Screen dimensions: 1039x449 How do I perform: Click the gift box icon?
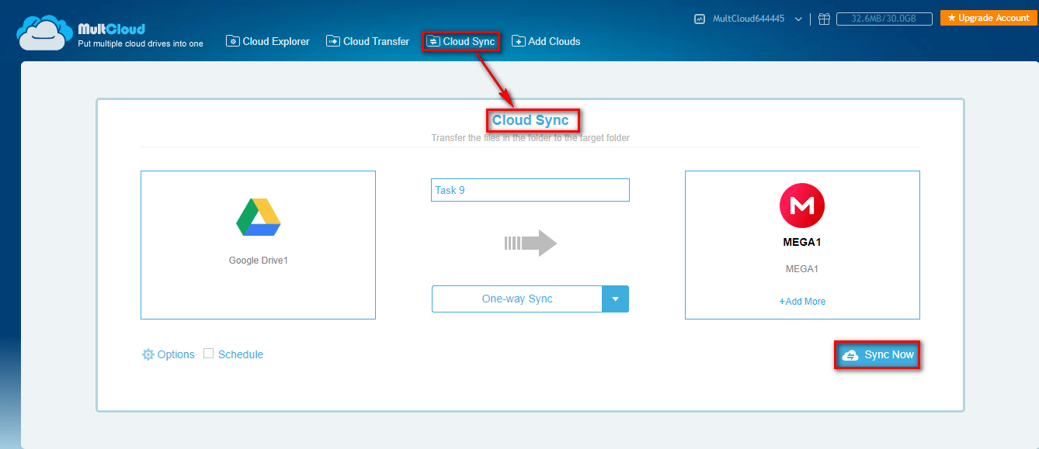[x=824, y=19]
